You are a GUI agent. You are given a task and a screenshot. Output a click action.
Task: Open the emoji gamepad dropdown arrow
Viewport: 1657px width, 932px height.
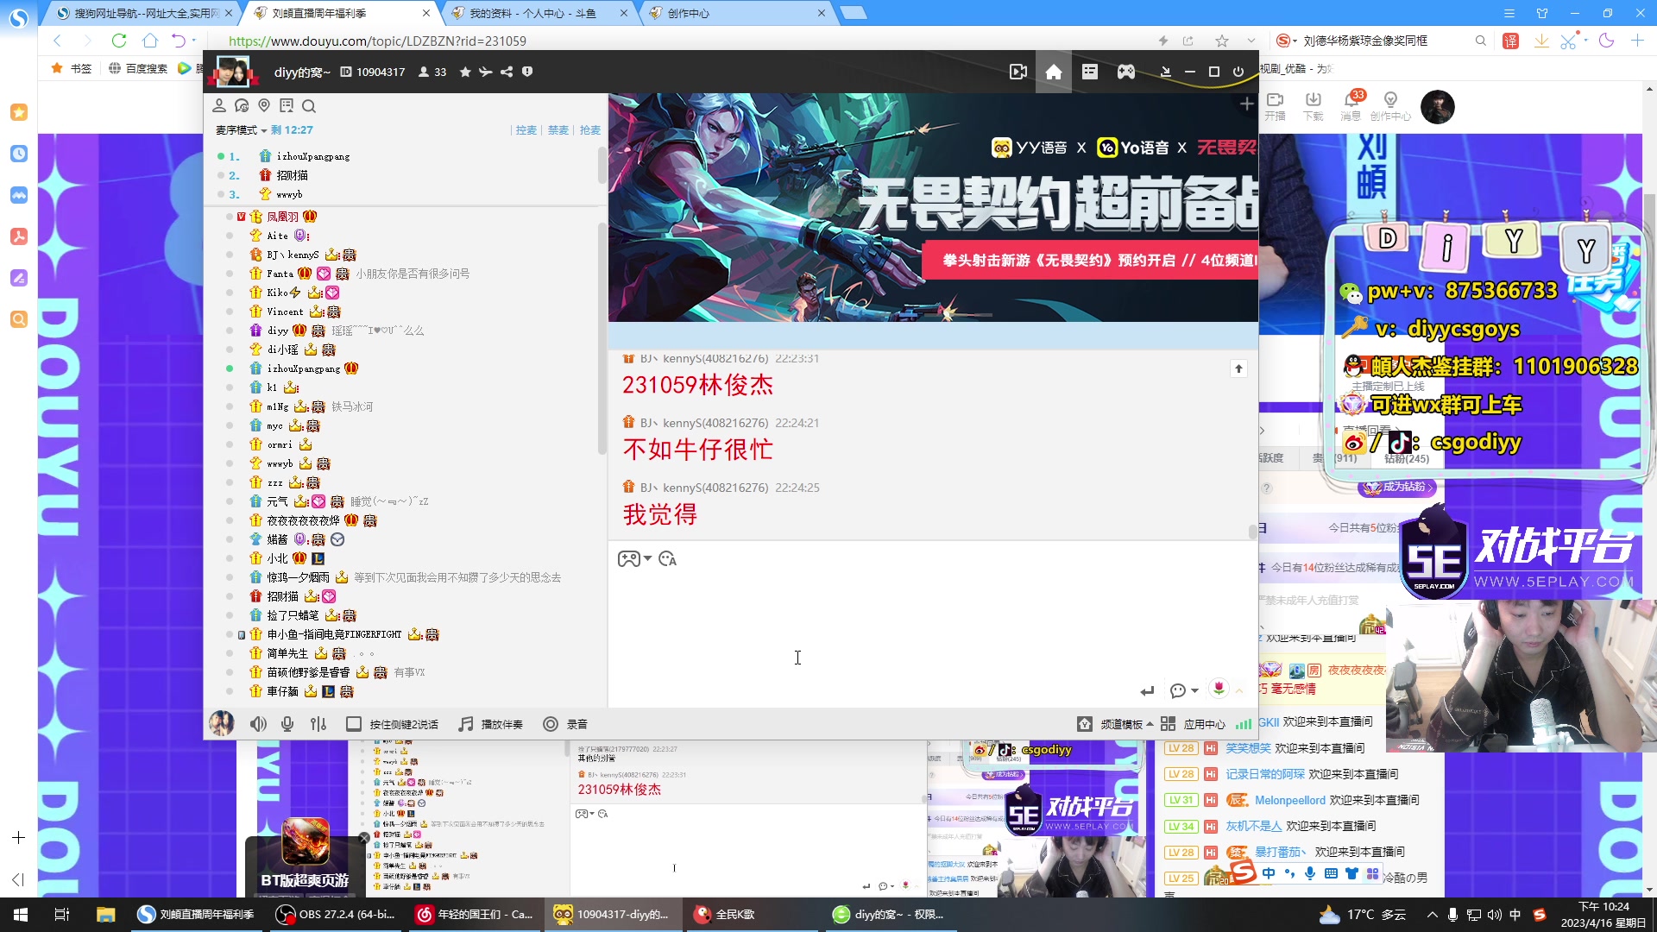(647, 558)
